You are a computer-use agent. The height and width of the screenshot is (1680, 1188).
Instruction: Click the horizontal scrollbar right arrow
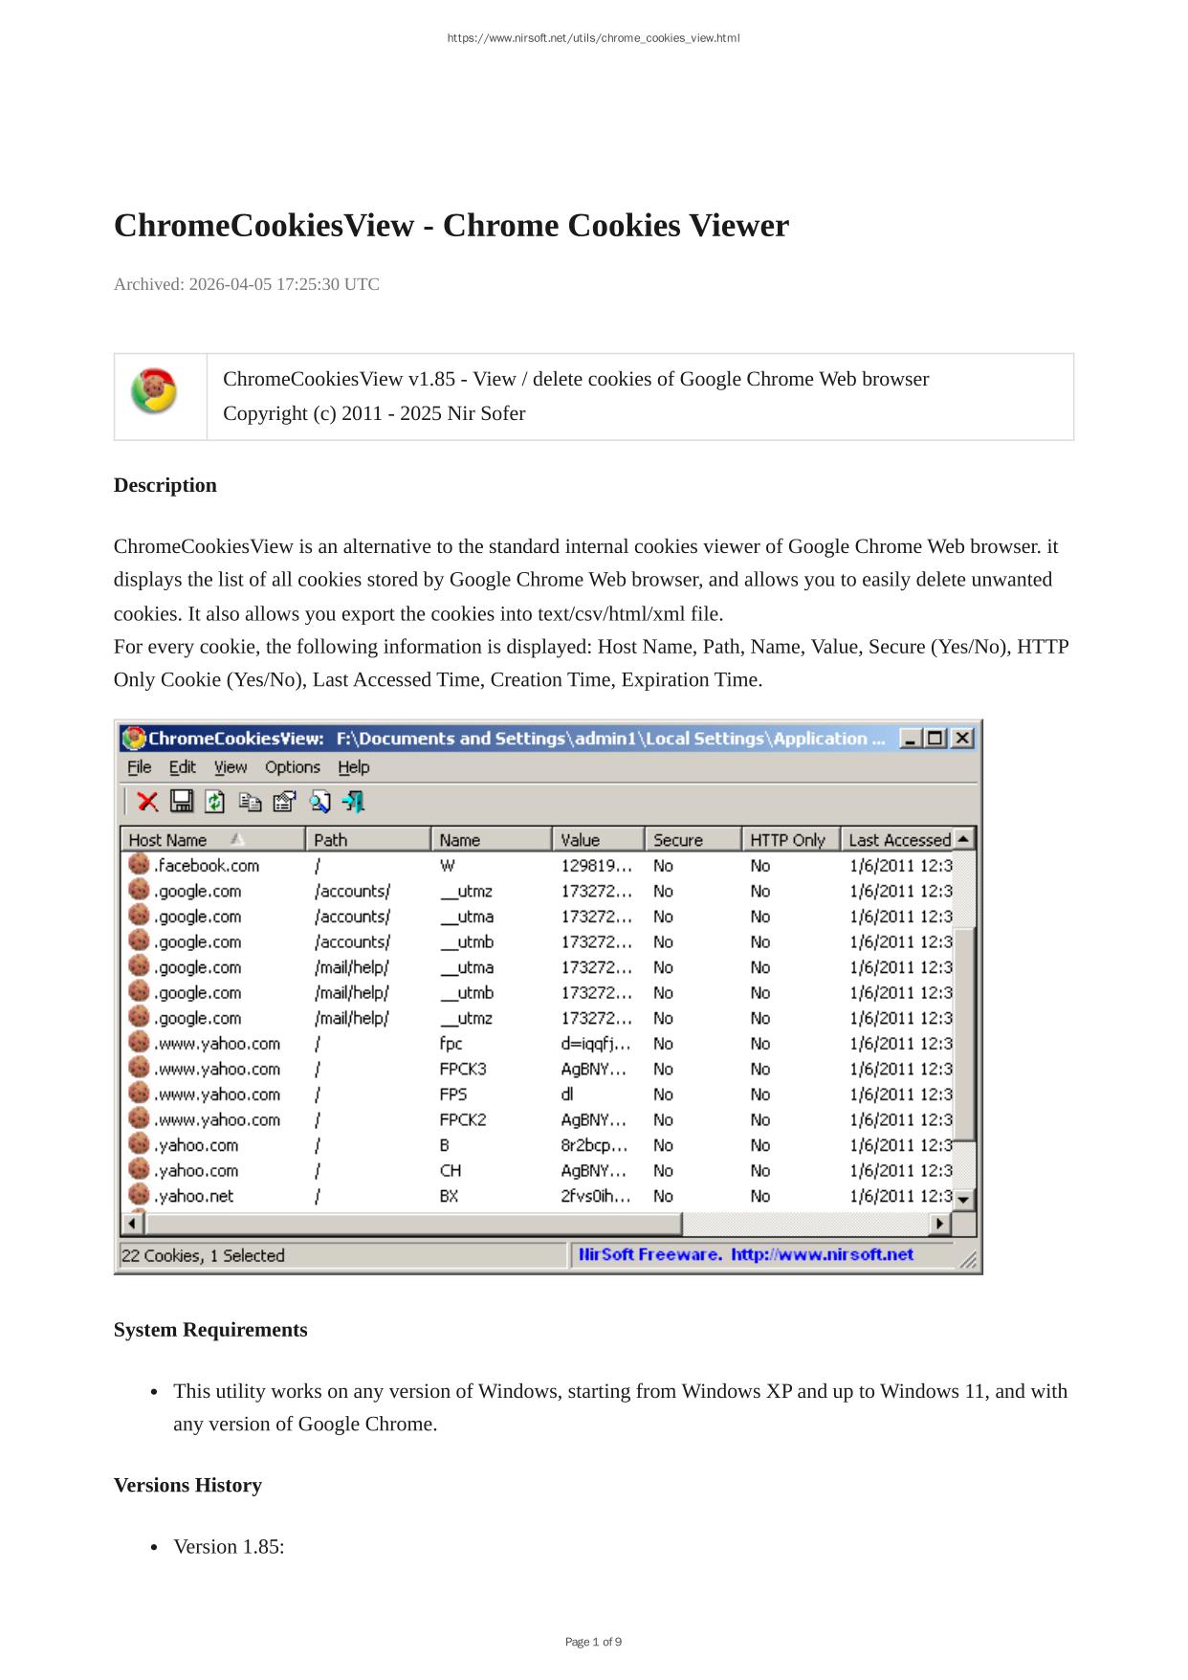940,1224
